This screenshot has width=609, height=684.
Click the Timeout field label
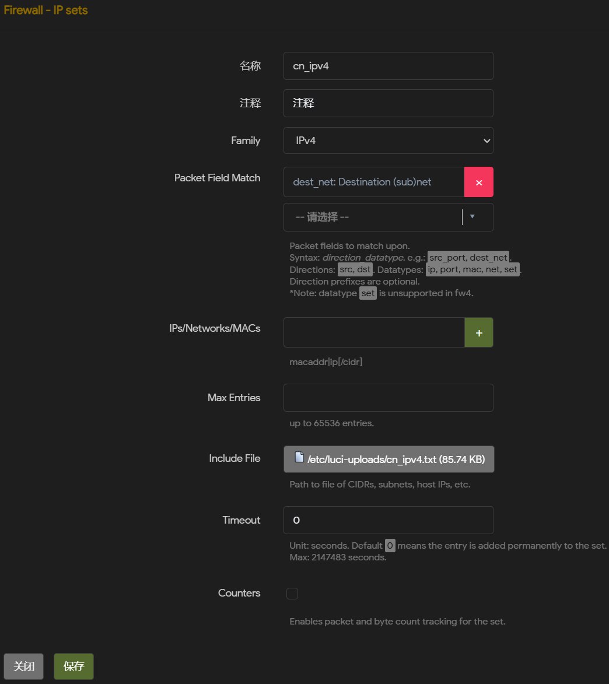point(241,520)
